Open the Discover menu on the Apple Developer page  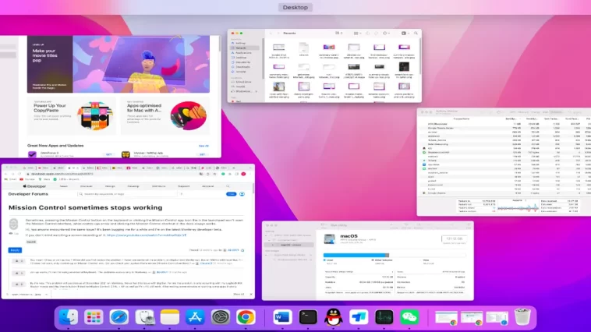[87, 186]
